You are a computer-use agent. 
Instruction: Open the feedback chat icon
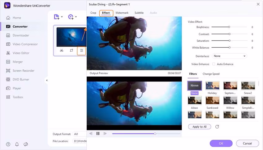26,144
